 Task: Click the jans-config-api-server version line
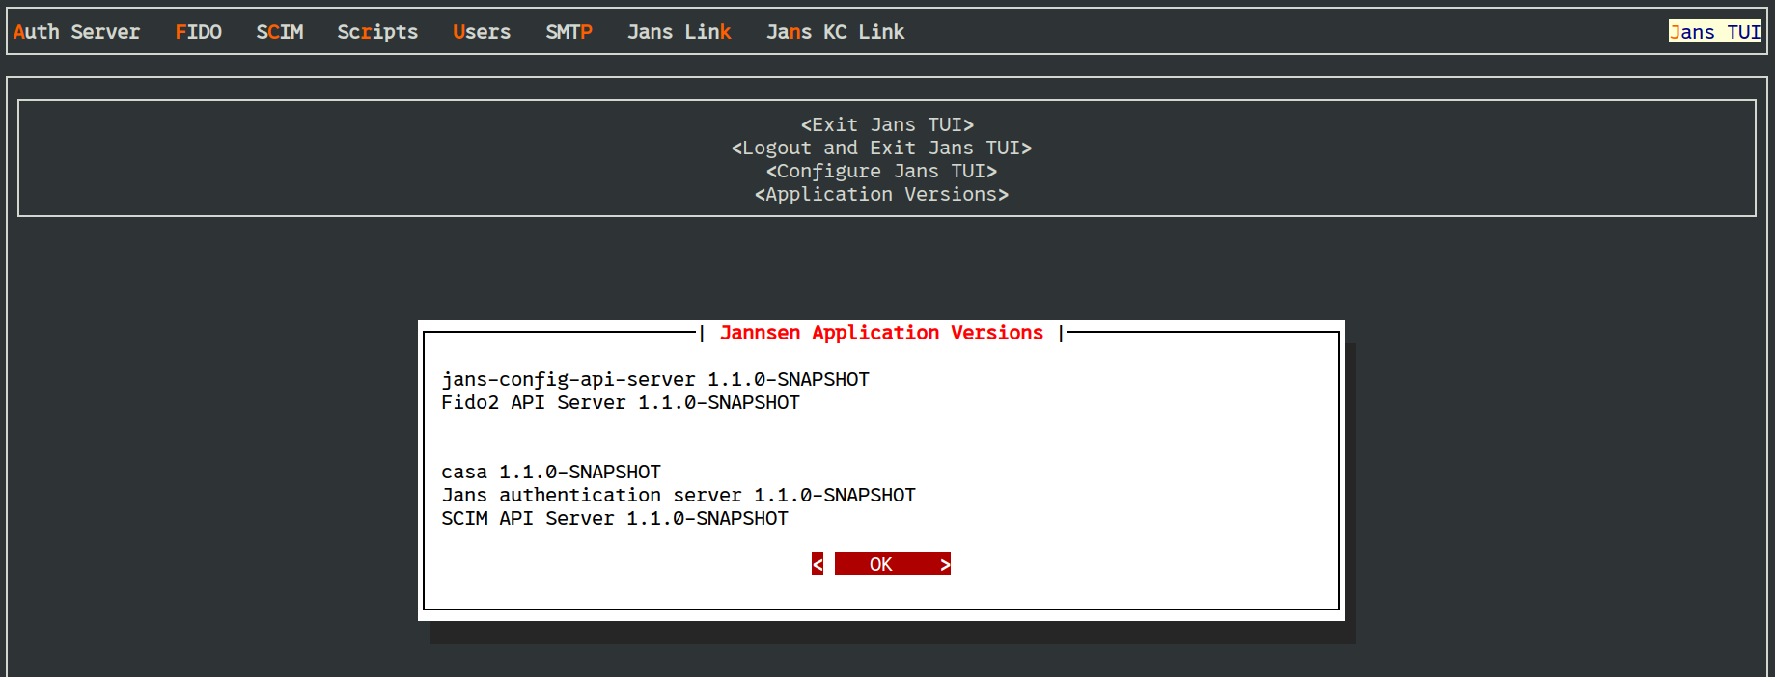point(654,379)
